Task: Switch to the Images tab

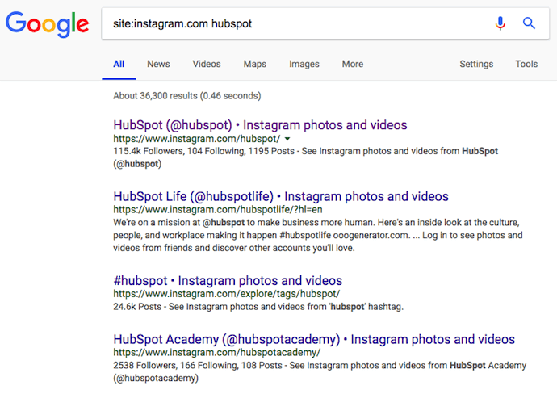Action: (304, 64)
